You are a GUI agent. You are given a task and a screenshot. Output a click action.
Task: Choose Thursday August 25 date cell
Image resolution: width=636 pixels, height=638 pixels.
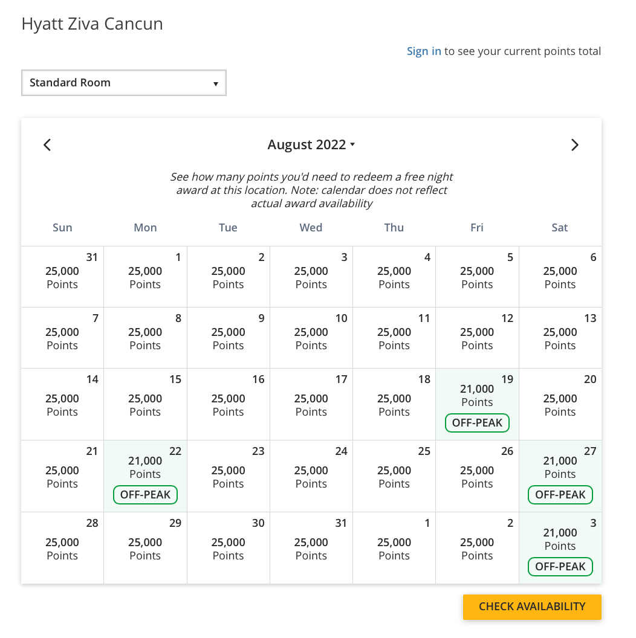(394, 476)
